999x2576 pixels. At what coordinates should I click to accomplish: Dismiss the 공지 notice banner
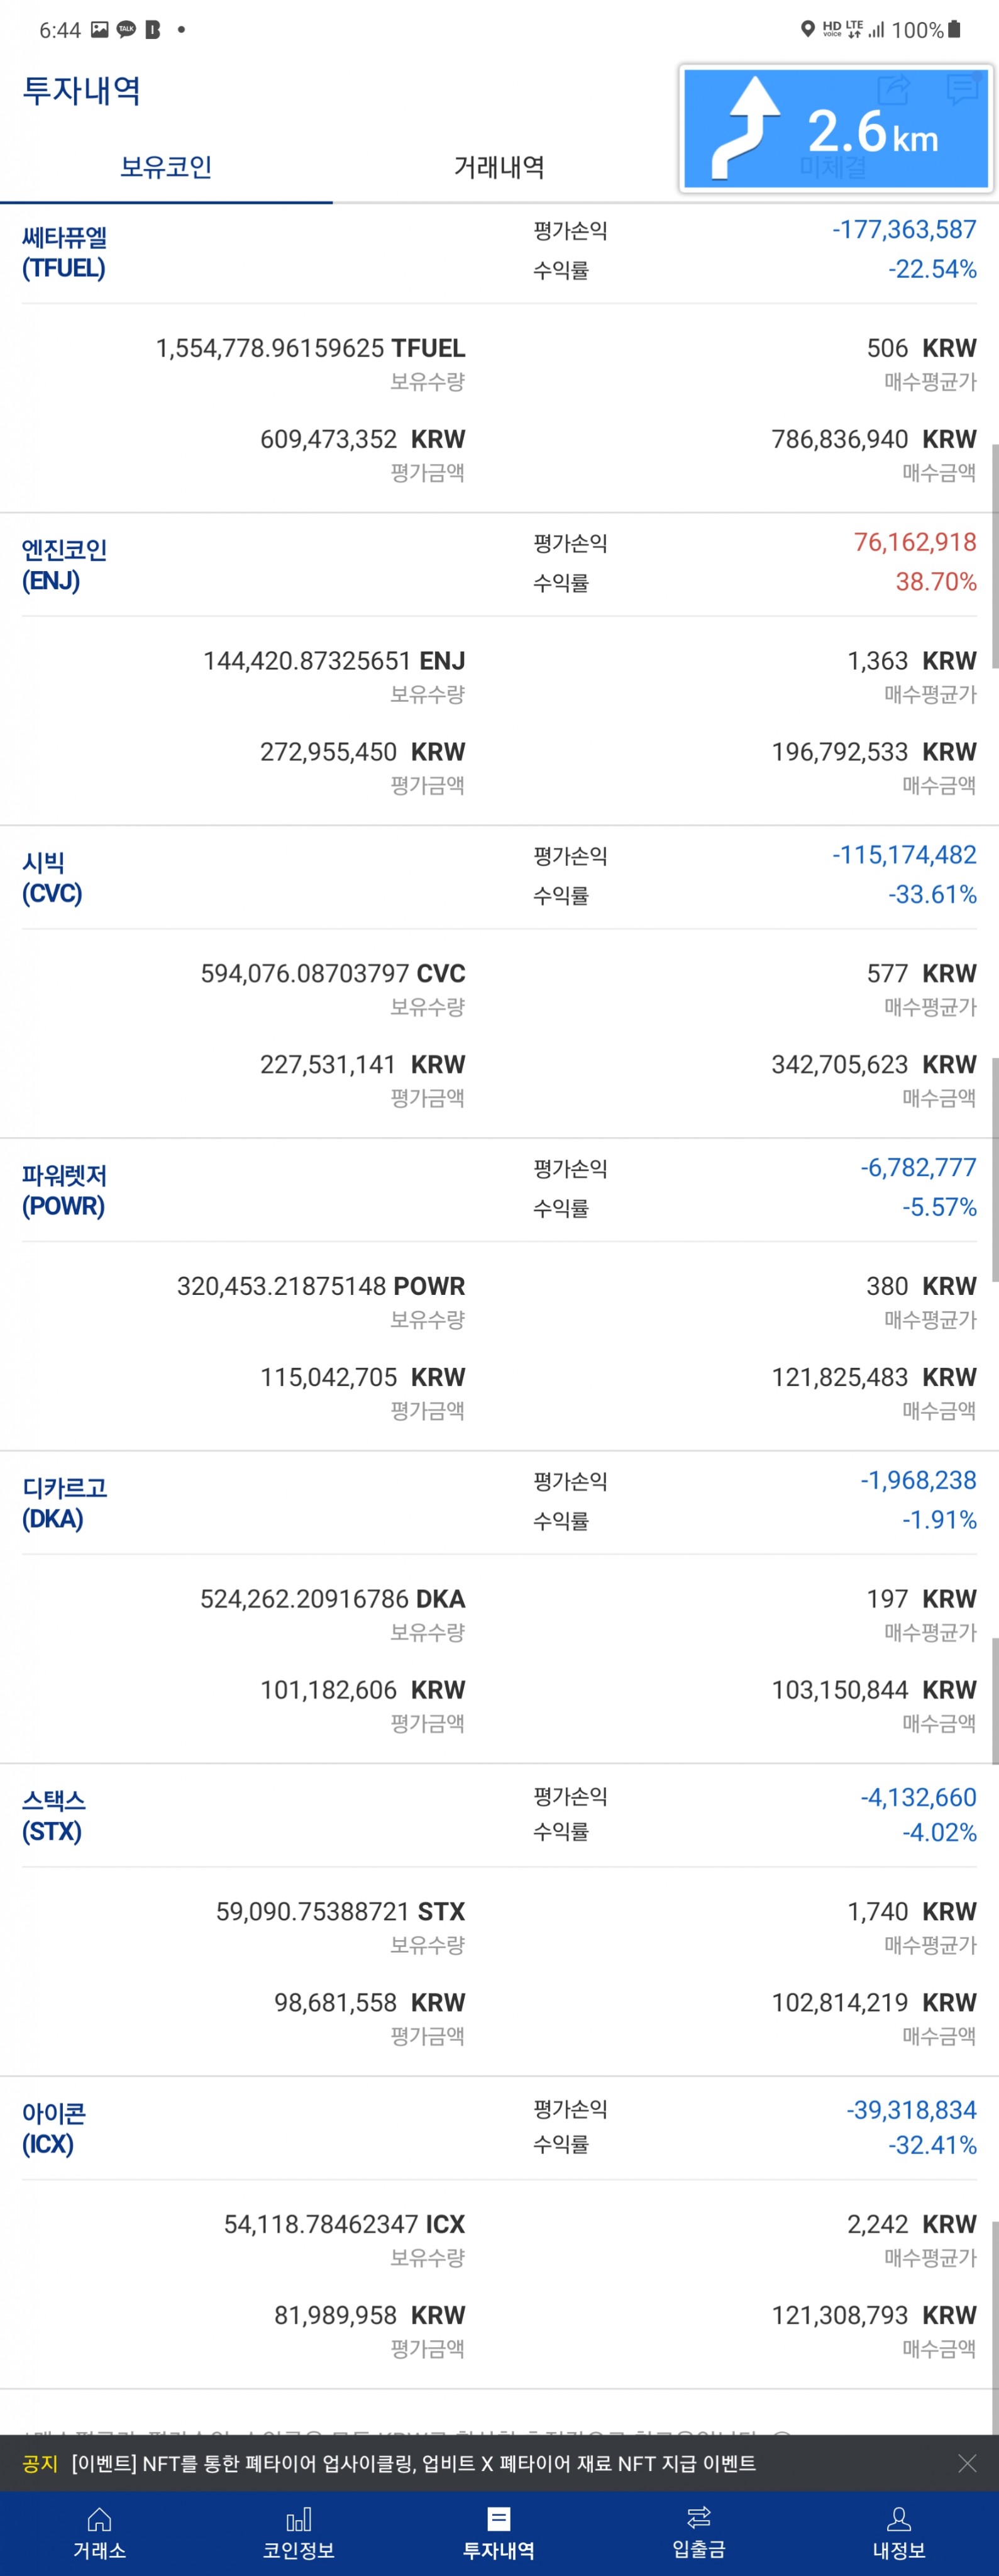[966, 2462]
